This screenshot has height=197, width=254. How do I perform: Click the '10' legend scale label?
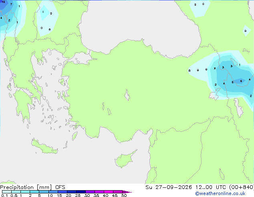click(50, 195)
